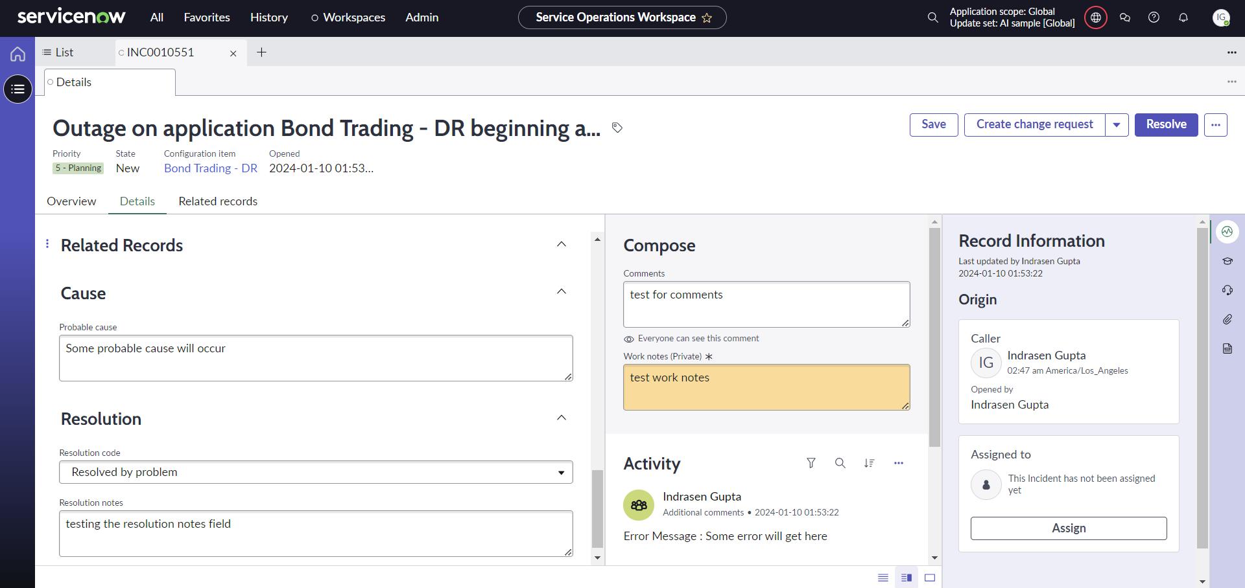Viewport: 1245px width, 588px height.
Task: Favorite Service Operations Workspace with the star
Action: 707,18
